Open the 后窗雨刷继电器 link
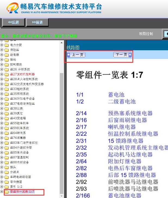The image size is (168, 198). (x=127, y=120)
